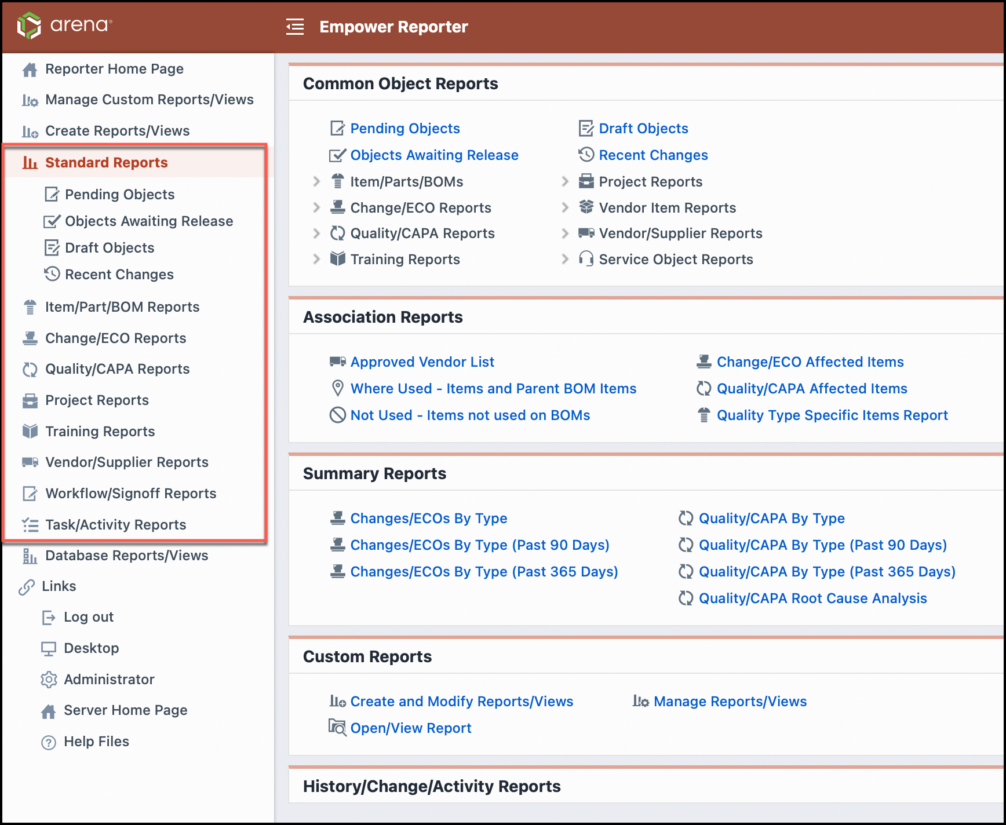This screenshot has height=825, width=1006.
Task: Click the Not Used prohibited icon
Action: (x=337, y=415)
